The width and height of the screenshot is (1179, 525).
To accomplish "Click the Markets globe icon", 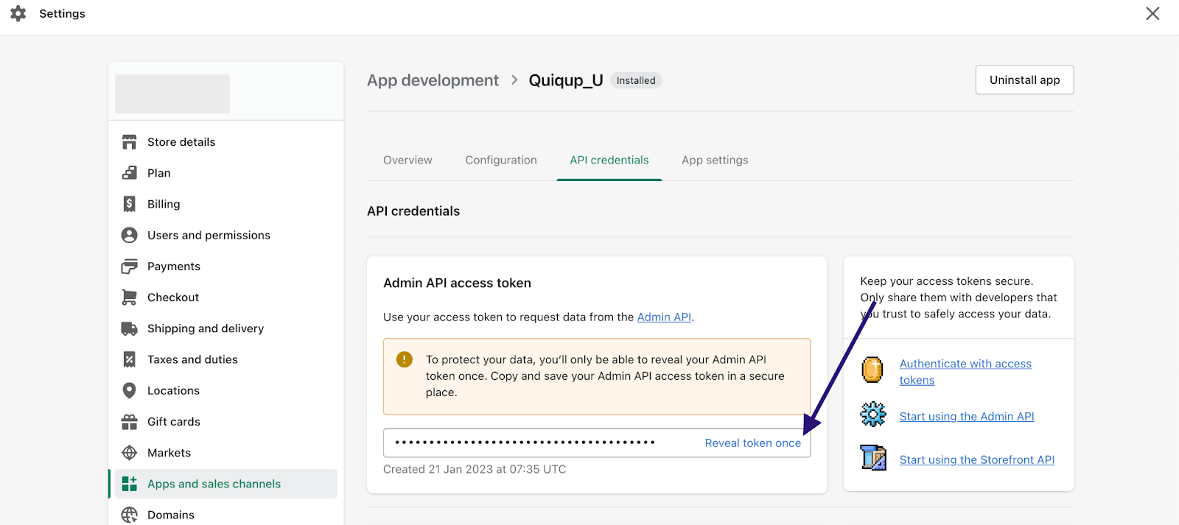I will click(x=130, y=453).
